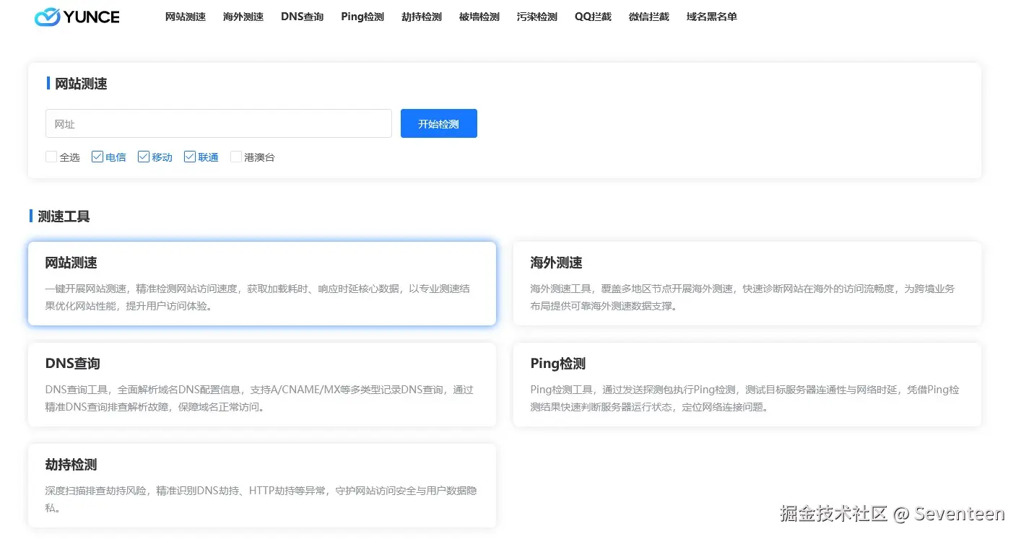
Task: Click description starting 深度扫描排查劫持风险
Action: [x=261, y=499]
